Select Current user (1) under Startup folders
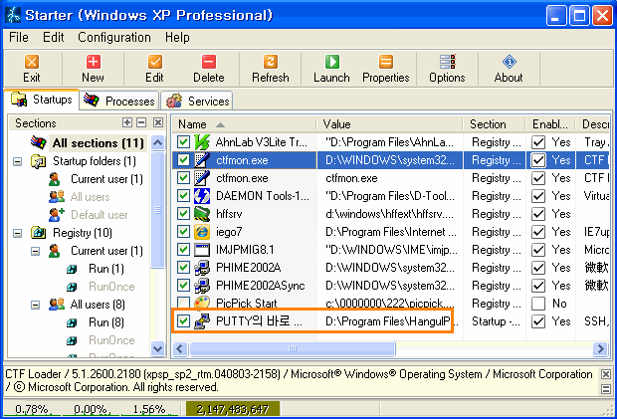617x419 pixels. coord(106,179)
